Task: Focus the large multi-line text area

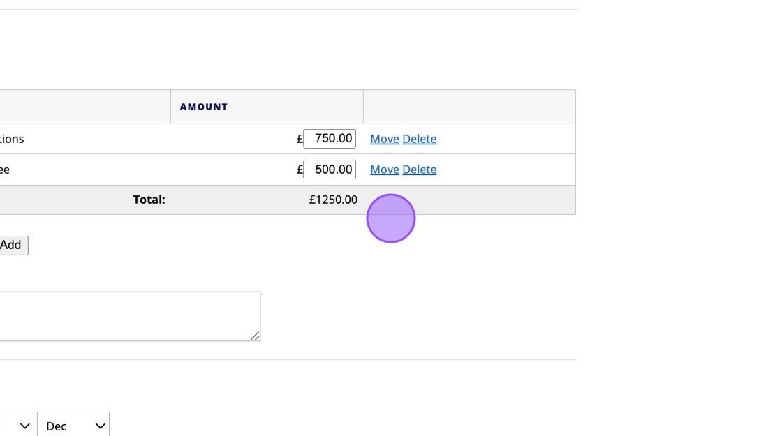Action: [126, 316]
